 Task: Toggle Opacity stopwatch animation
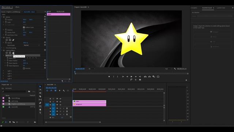click(x=6, y=43)
